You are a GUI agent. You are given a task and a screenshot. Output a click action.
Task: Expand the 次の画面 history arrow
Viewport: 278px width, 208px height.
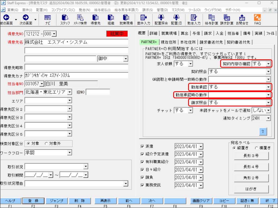pos(36,19)
